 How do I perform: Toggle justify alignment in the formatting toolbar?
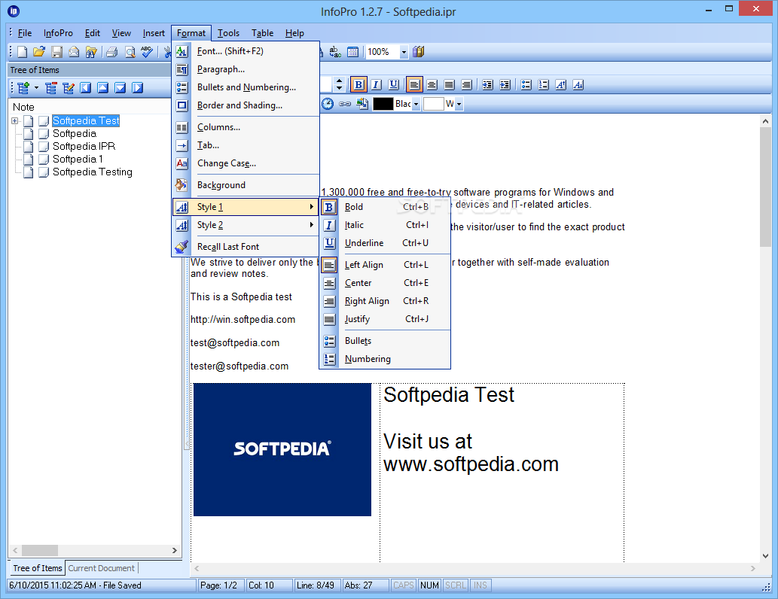(x=450, y=85)
